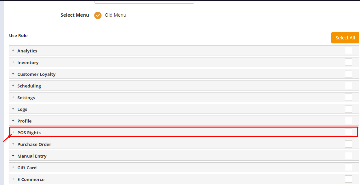Click the plus icon beside Settings
Image resolution: width=360 pixels, height=185 pixels.
click(13, 97)
